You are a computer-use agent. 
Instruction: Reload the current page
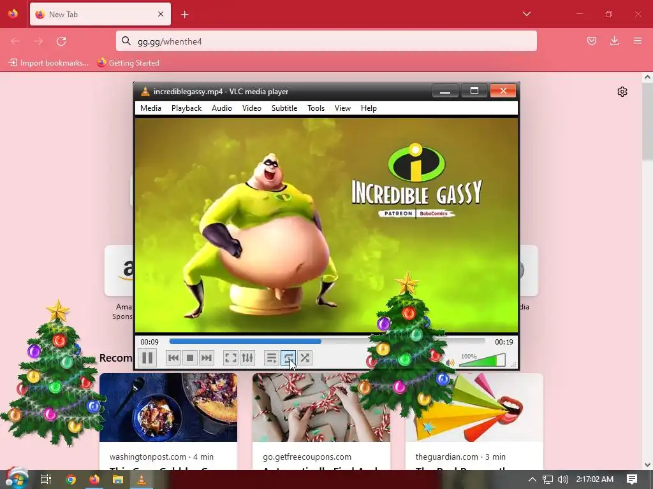coord(61,41)
